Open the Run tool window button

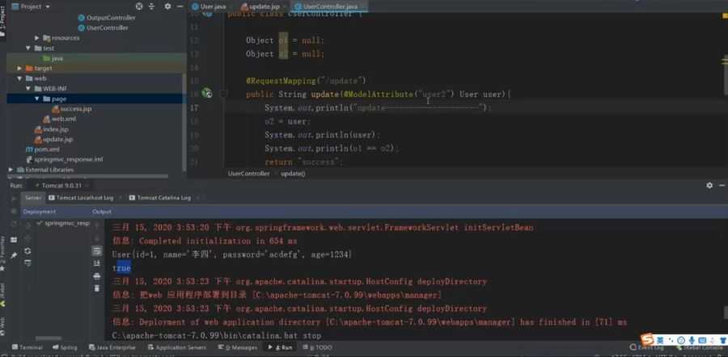click(x=281, y=347)
